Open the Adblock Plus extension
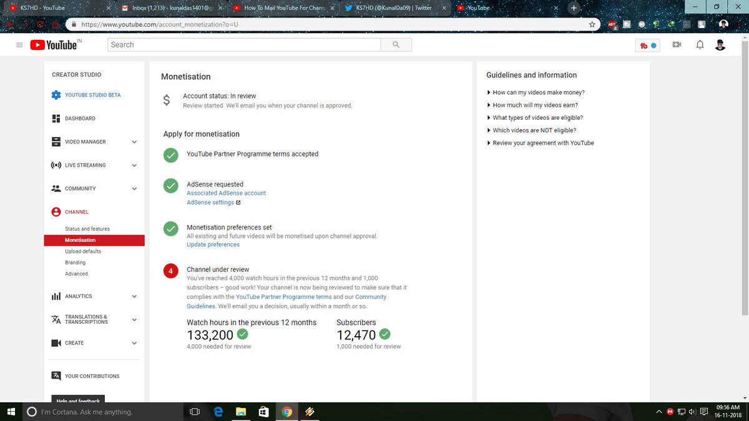This screenshot has height=421, width=749. pos(613,24)
